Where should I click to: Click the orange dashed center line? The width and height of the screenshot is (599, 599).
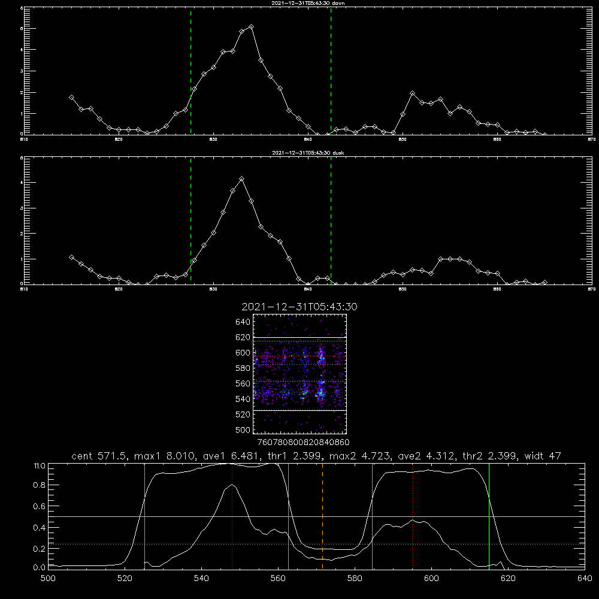tap(322, 516)
